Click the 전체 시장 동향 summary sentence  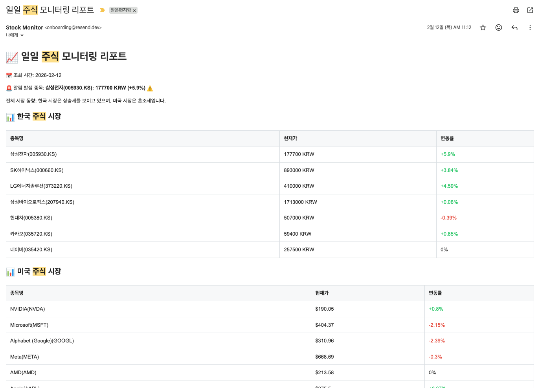click(x=86, y=101)
